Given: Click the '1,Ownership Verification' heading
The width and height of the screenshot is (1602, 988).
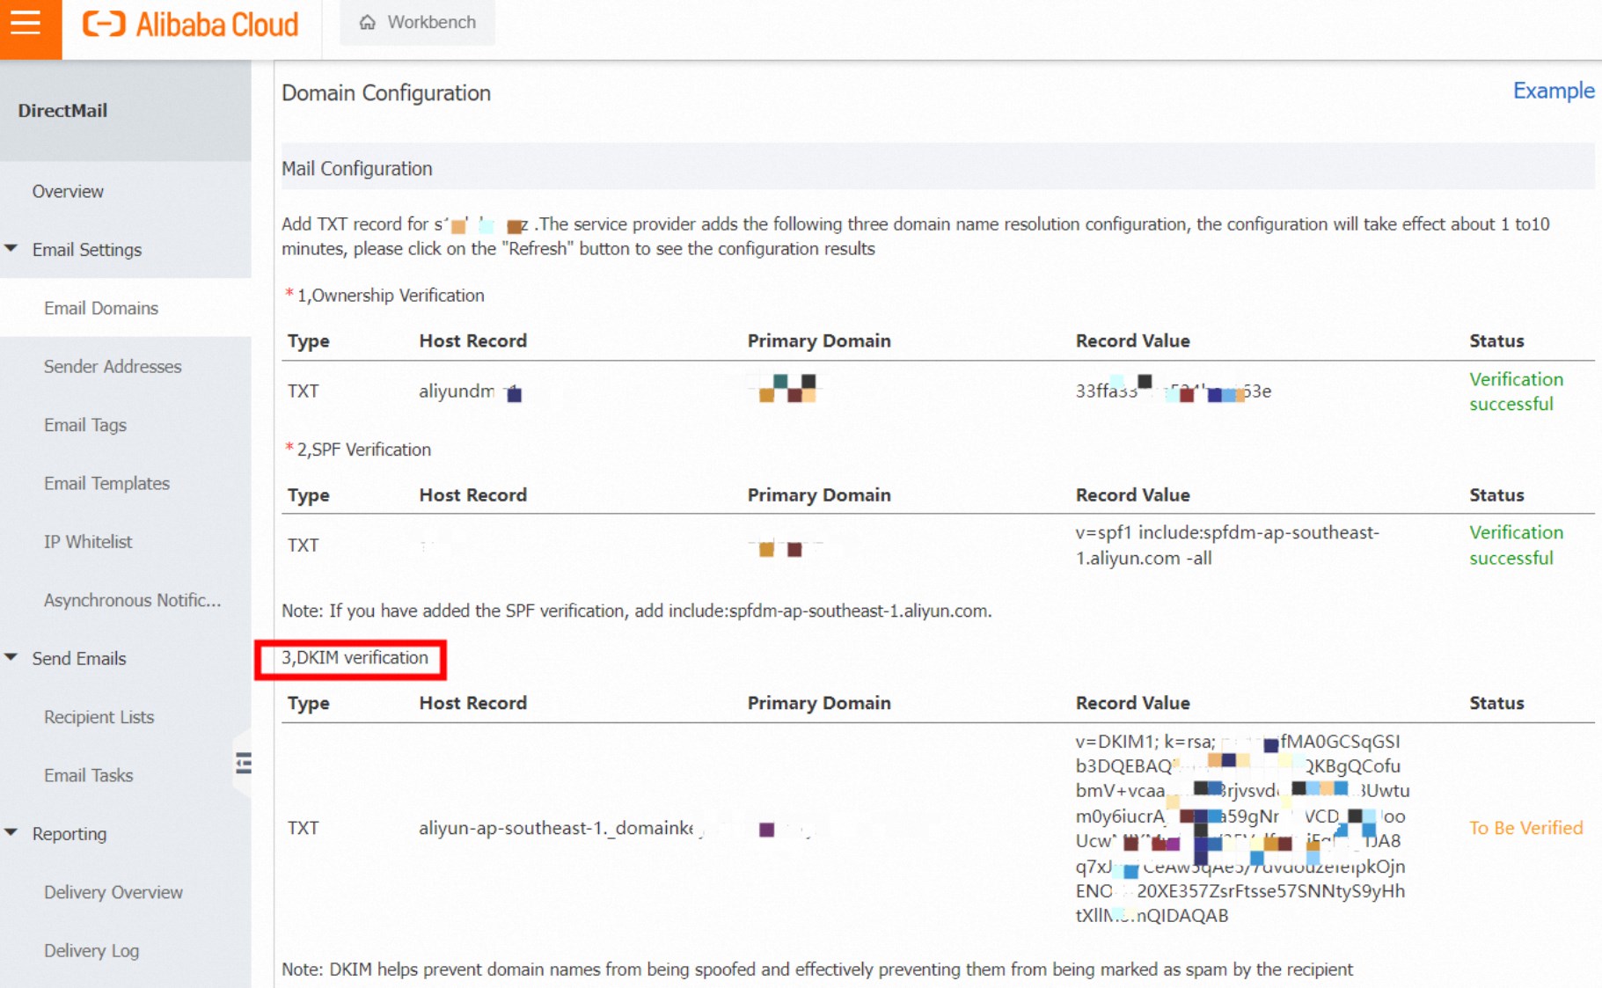Looking at the screenshot, I should pyautogui.click(x=391, y=296).
